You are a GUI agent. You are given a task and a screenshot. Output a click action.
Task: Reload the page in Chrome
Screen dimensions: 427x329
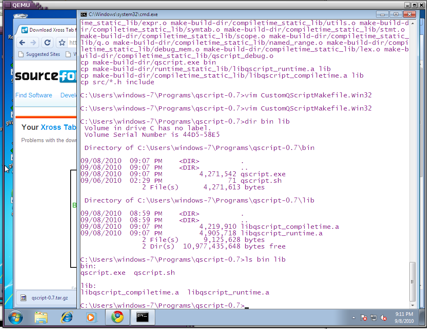48,43
